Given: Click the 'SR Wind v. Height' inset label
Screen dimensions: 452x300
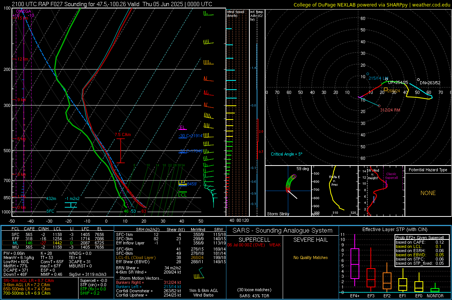Looking at the screenshot, I should pyautogui.click(x=373, y=174).
